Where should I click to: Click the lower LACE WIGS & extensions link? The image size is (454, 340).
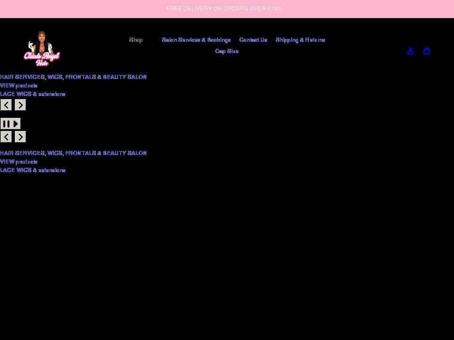click(33, 170)
